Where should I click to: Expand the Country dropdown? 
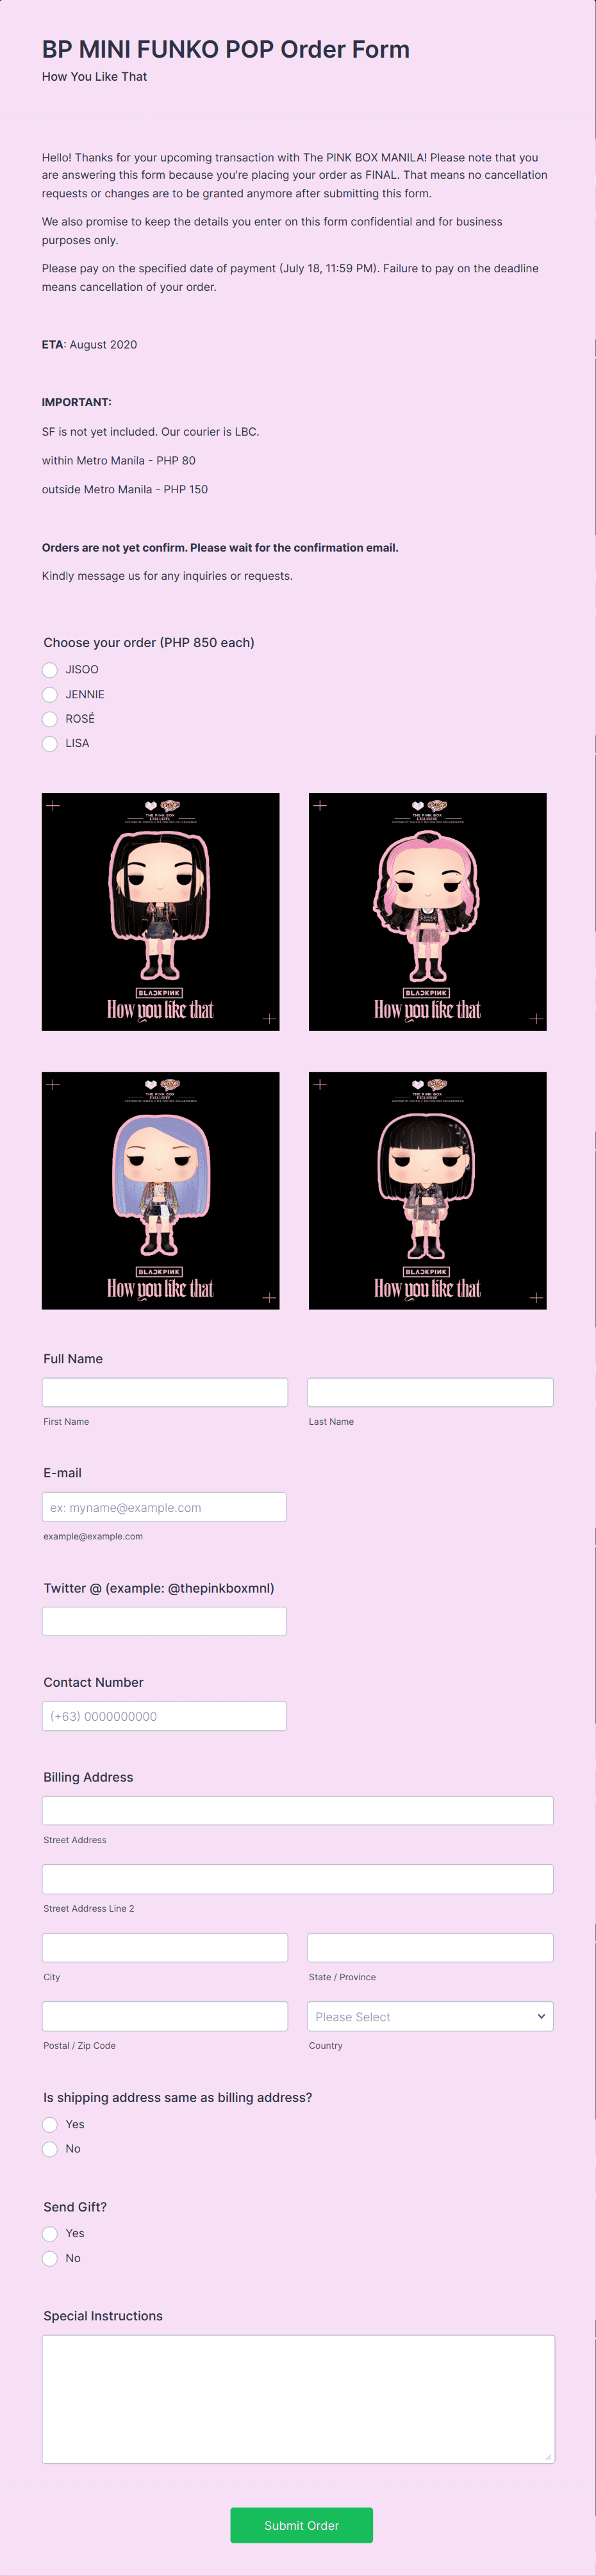430,2016
